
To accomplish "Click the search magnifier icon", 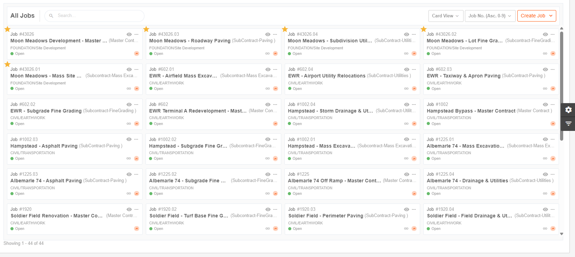I will pos(51,16).
